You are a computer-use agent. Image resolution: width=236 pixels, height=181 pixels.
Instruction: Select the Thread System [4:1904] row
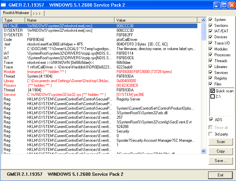pos(100,76)
